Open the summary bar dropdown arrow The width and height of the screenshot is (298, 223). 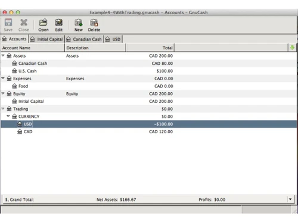click(290, 199)
